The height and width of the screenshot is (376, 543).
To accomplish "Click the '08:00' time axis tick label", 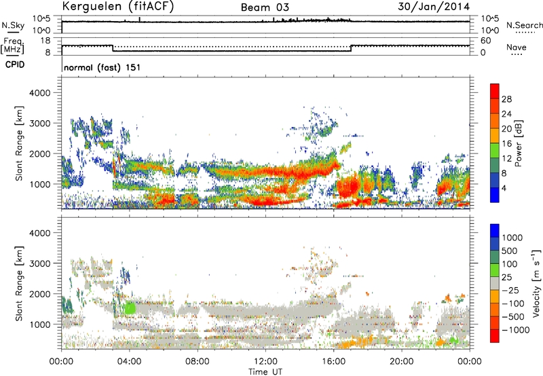I will tap(198, 362).
